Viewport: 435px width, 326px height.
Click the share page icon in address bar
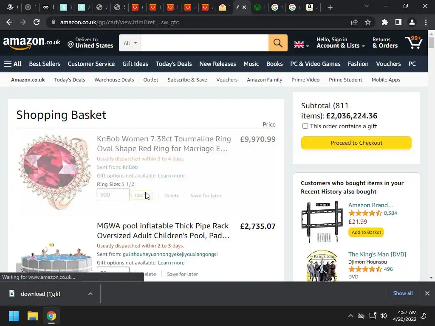click(354, 22)
